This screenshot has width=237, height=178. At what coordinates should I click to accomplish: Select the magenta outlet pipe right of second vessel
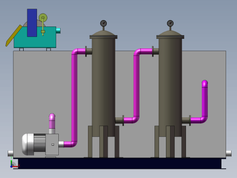[x=205, y=102]
